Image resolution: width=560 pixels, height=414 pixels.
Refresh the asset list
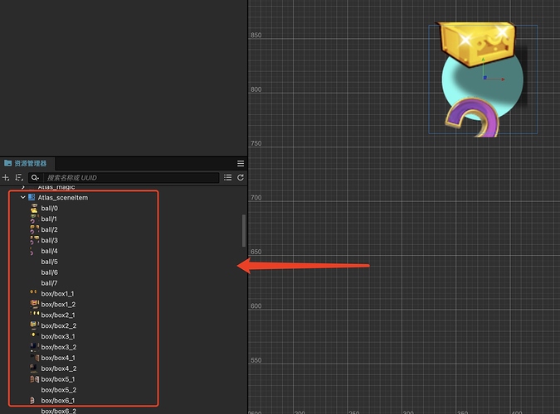click(241, 177)
